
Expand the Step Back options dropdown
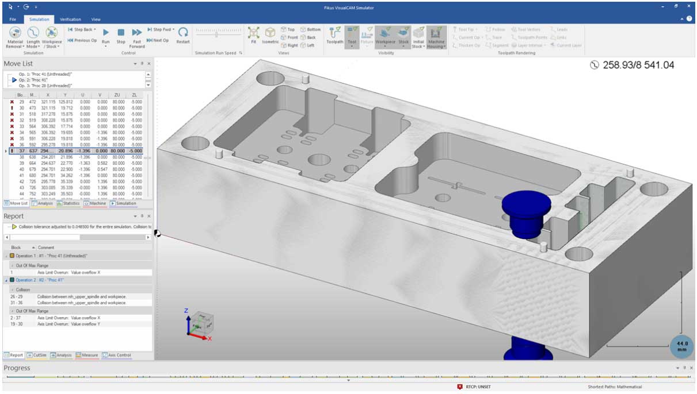94,29
